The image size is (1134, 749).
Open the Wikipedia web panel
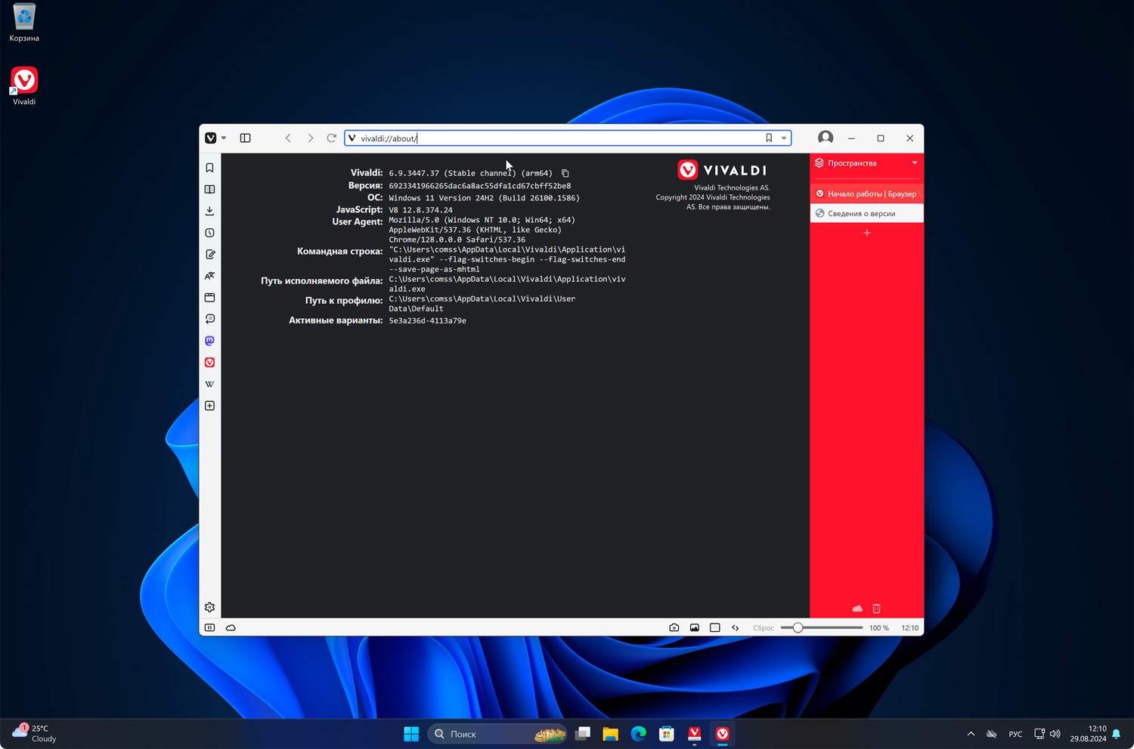pos(210,384)
